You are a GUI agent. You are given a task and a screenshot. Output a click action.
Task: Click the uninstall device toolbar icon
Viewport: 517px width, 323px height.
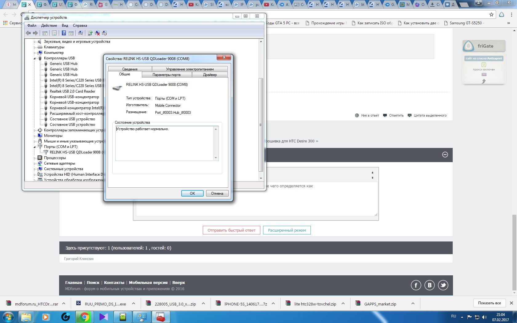point(97,33)
